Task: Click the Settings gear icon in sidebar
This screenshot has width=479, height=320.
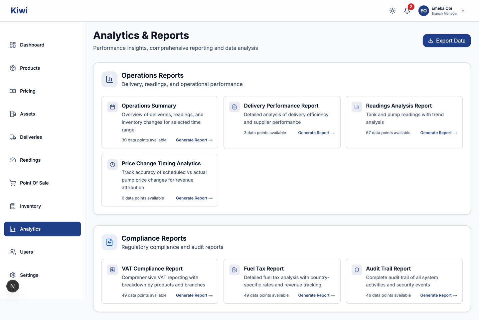Action: 13,275
